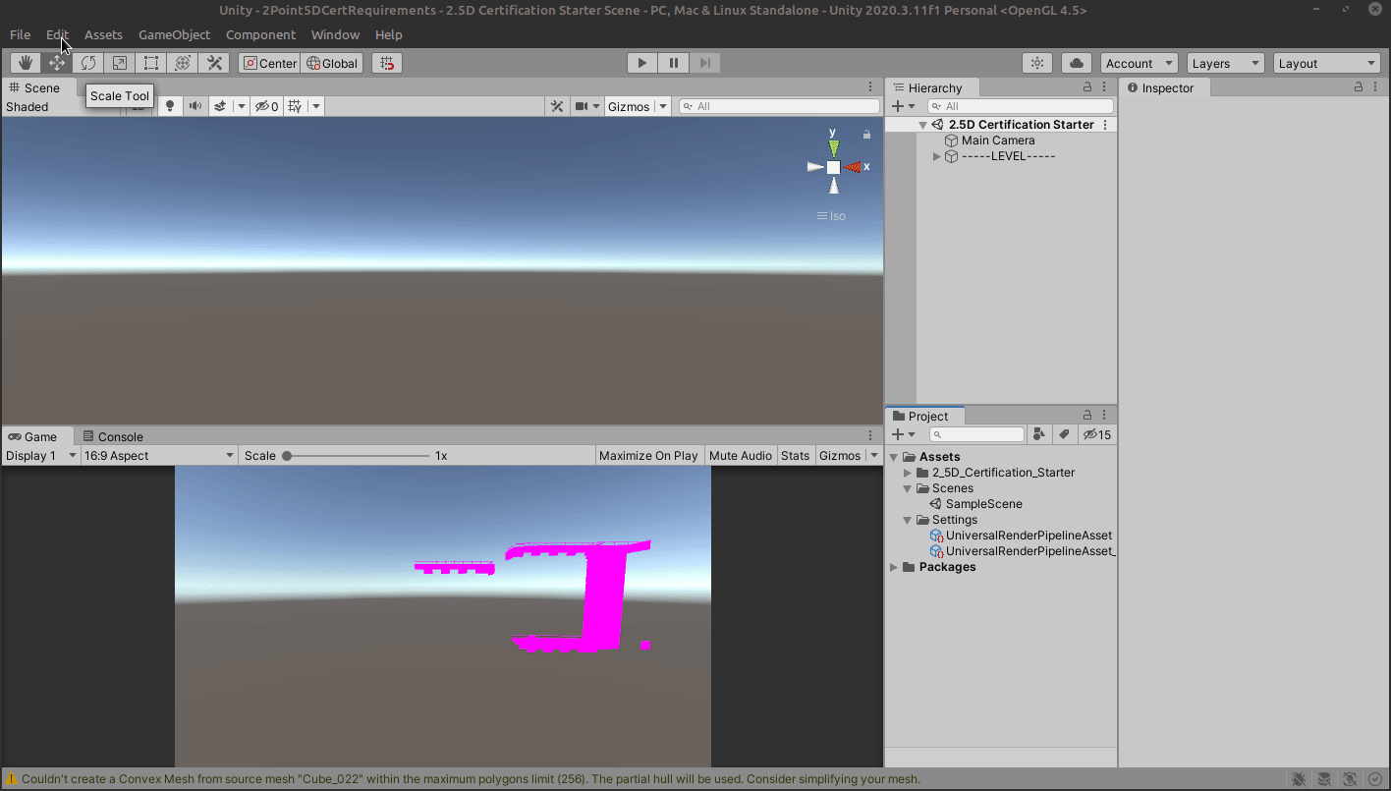Click the Scene view Gizmos button
This screenshot has width=1391, height=791.
629,106
